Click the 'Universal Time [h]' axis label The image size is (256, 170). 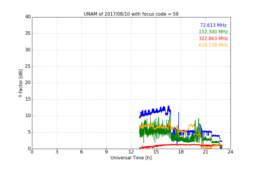131,158
